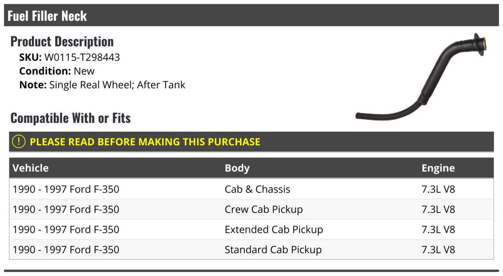Viewport: 503px width, 276px height.
Task: Select the Engine column header
Action: (438, 168)
